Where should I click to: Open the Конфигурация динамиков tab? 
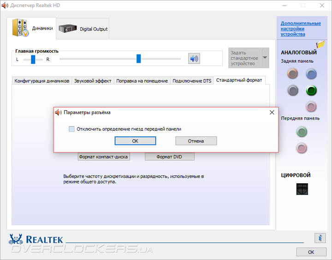tap(41, 81)
